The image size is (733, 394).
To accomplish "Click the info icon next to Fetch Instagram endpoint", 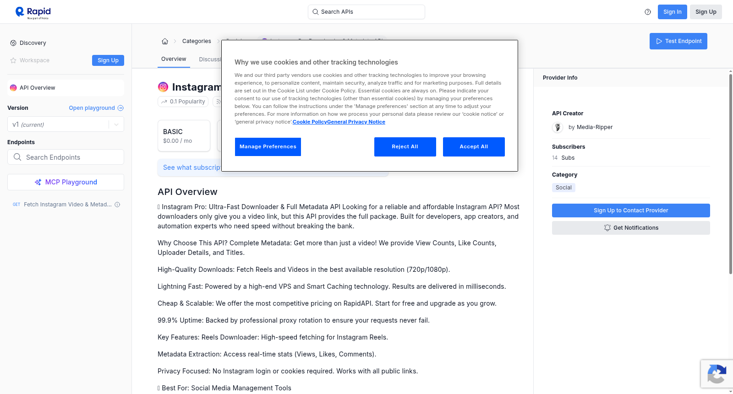I will tap(117, 205).
